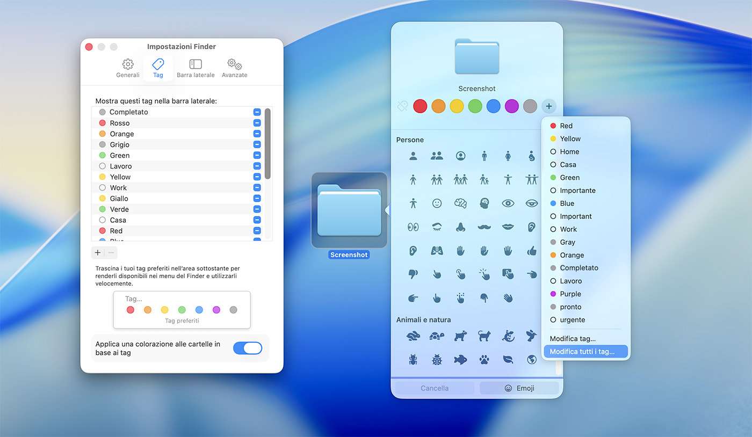The image size is (752, 437).
Task: Click the remove-all-tags crossed tag icon
Action: pyautogui.click(x=402, y=106)
